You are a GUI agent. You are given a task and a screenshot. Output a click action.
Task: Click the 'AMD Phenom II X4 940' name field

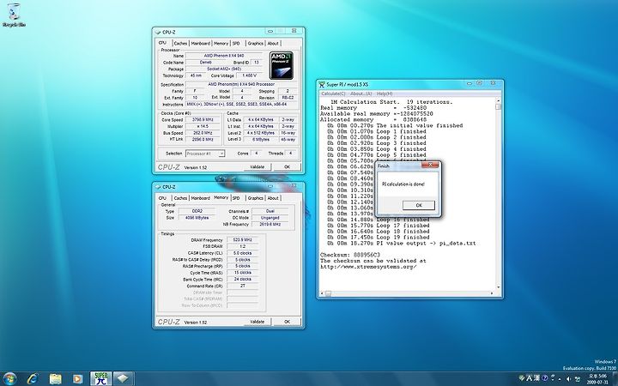[224, 56]
